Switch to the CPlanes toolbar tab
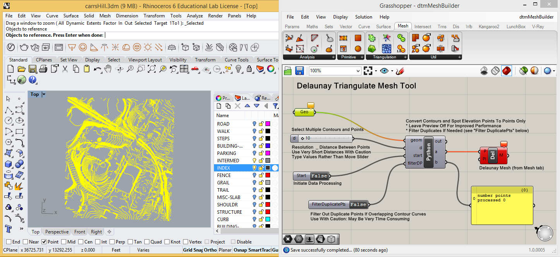The height and width of the screenshot is (257, 560). [x=44, y=60]
